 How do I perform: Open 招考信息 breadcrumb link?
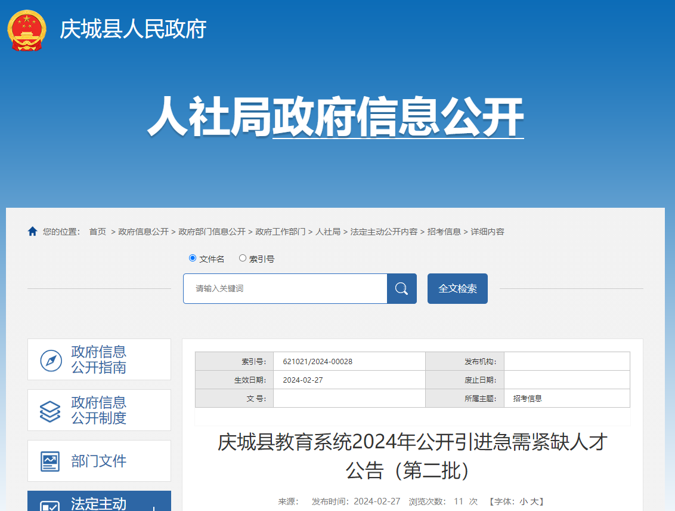444,232
